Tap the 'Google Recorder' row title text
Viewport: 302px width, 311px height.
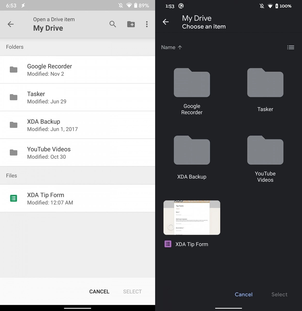[50, 66]
